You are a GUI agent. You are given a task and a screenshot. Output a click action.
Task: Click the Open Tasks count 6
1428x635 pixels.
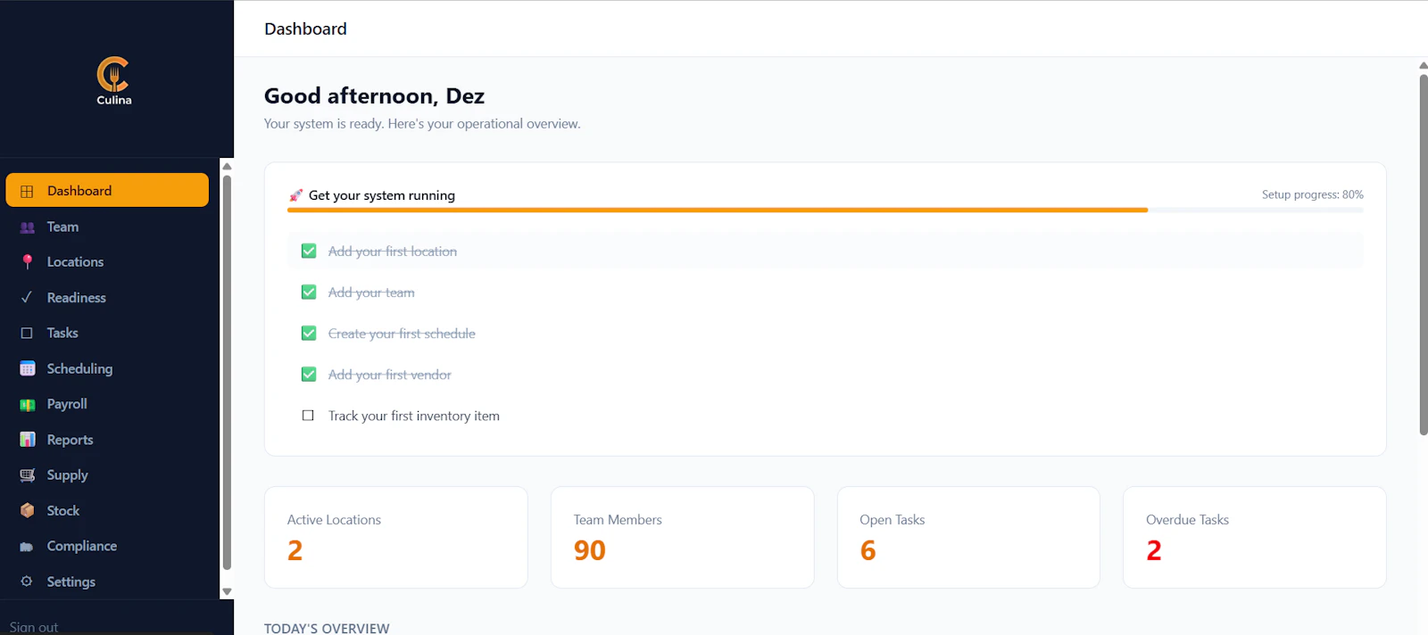(x=868, y=551)
